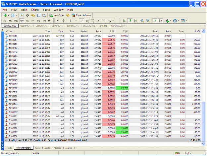Toggle the Chart Shift icon
The height and width of the screenshot is (156, 207).
point(160,21)
